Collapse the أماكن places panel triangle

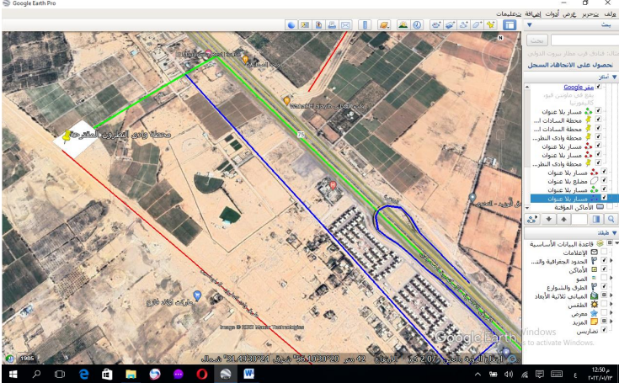(x=614, y=77)
